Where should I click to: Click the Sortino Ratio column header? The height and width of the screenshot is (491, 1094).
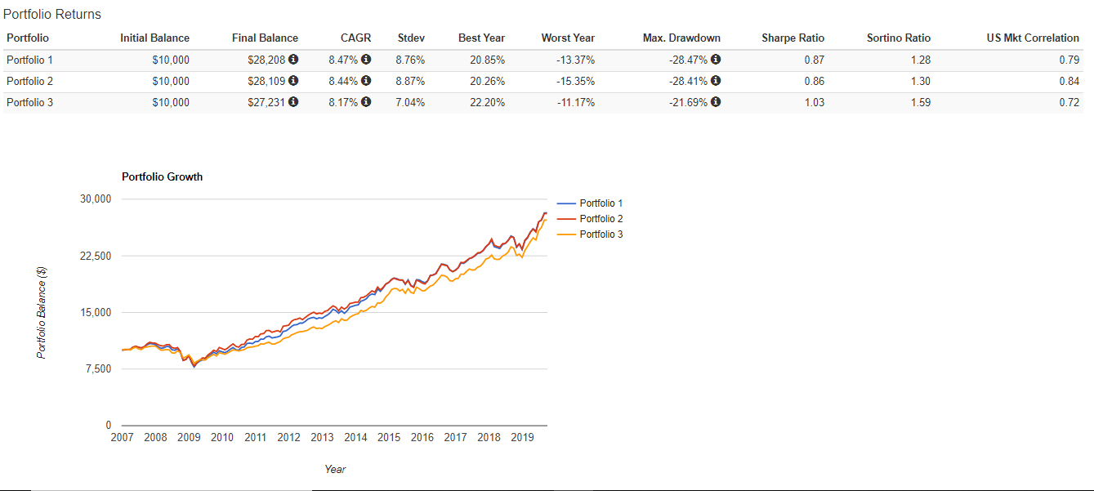(x=898, y=38)
